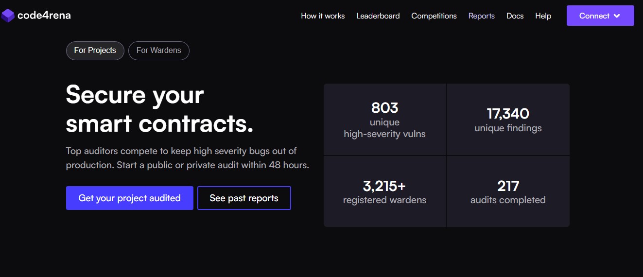Viewport: 643px width, 277px height.
Task: Click the Top auditors compete paragraph text
Action: (x=187, y=158)
